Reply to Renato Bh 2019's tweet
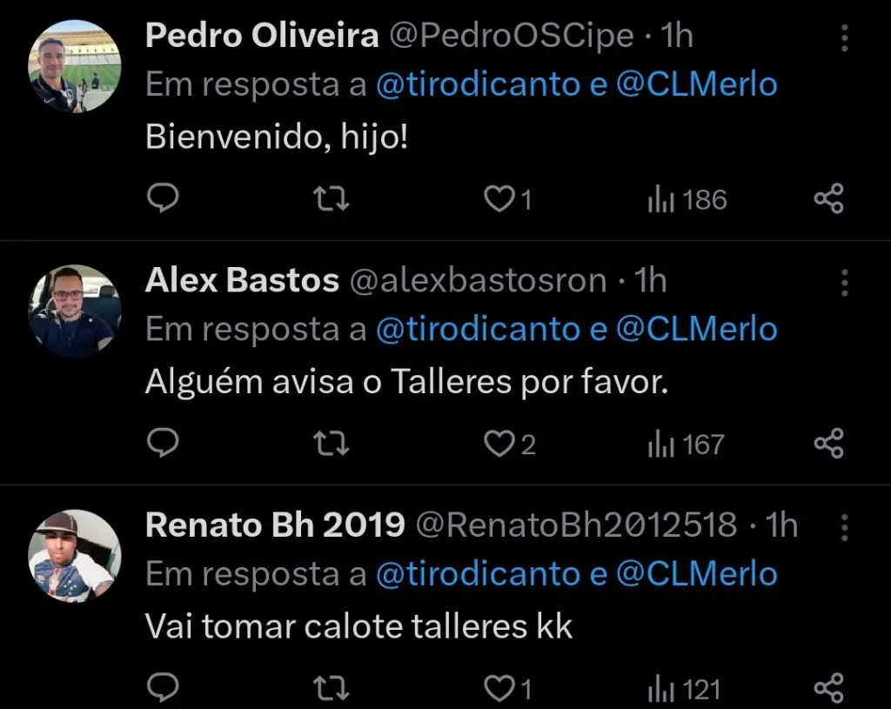The height and width of the screenshot is (709, 891). (x=164, y=688)
